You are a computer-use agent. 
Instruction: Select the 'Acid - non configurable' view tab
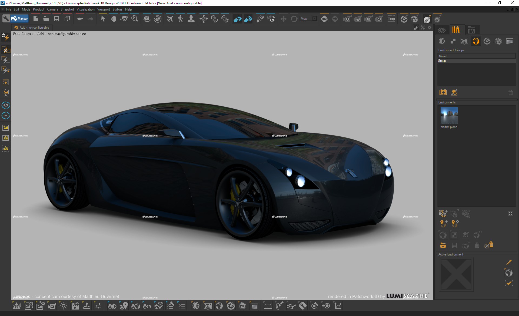(32, 28)
